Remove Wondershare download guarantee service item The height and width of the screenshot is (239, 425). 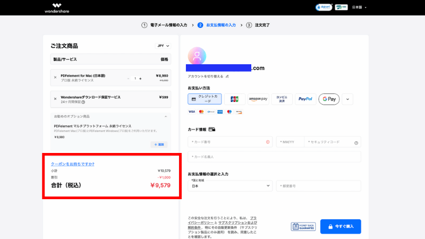click(x=55, y=99)
